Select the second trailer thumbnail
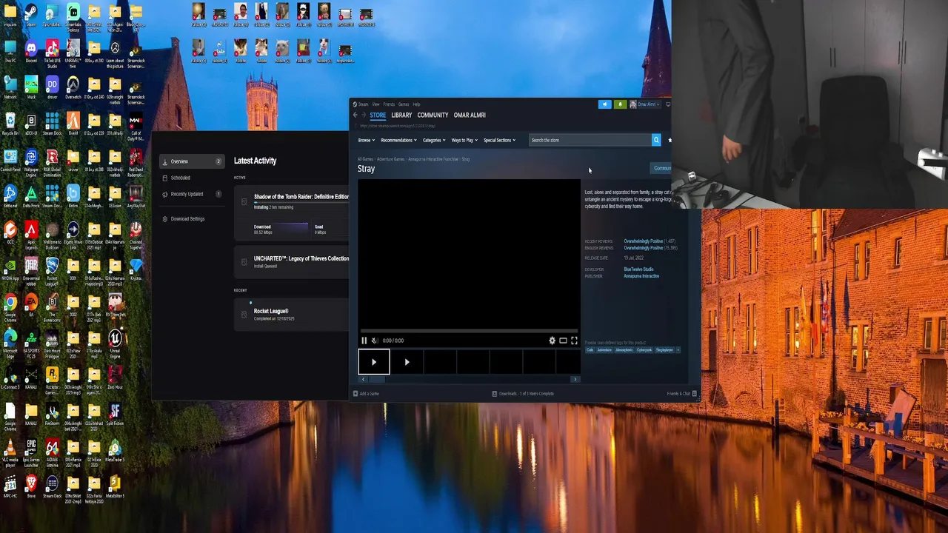The image size is (948, 533). (407, 362)
